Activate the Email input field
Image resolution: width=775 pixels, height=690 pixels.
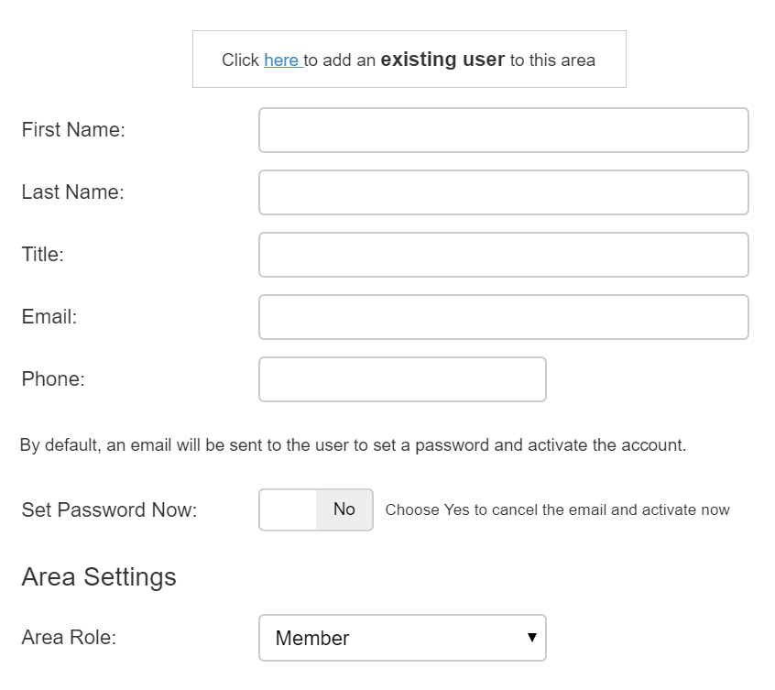tap(504, 317)
